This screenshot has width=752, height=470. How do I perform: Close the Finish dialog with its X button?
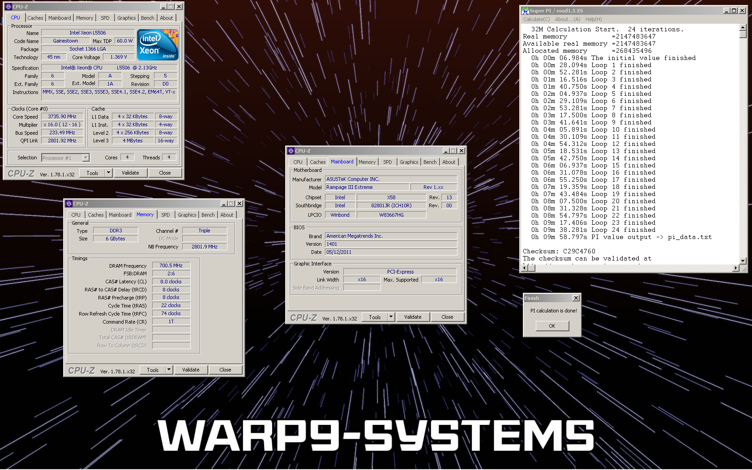click(576, 298)
